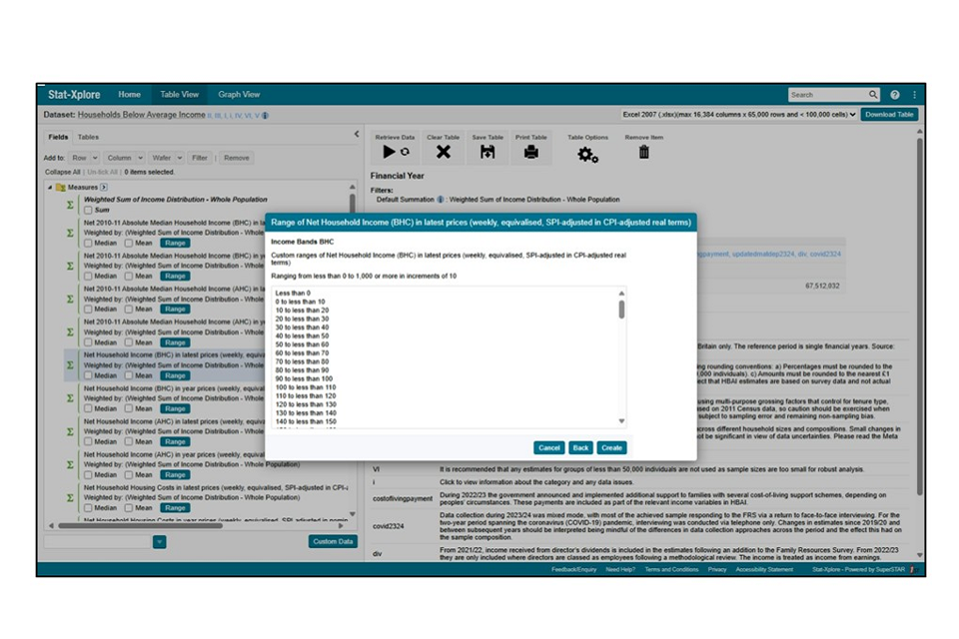Open the Excel 2007 download format dropdown
This screenshot has width=959, height=639.
738,115
